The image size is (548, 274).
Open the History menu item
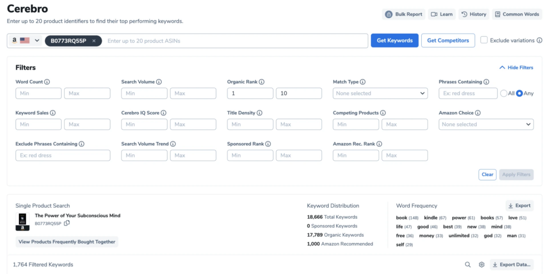pos(474,14)
